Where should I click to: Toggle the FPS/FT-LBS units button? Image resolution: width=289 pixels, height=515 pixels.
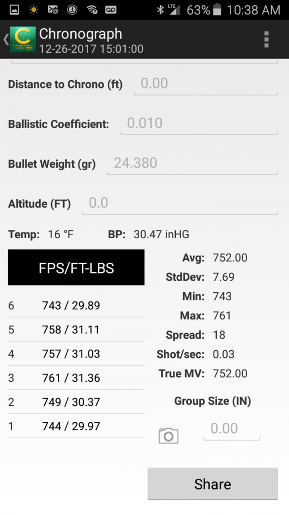click(76, 267)
